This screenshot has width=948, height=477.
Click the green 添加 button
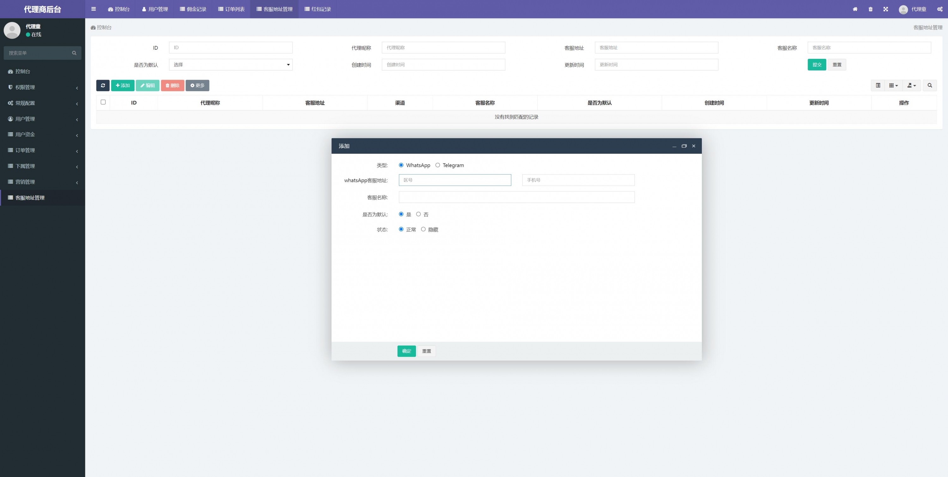(123, 85)
